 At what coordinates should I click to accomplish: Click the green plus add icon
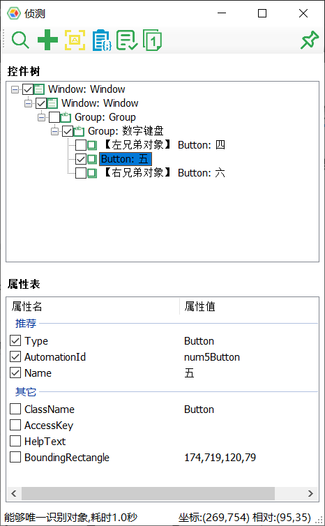click(47, 40)
